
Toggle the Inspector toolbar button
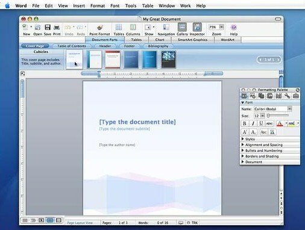(197, 27)
